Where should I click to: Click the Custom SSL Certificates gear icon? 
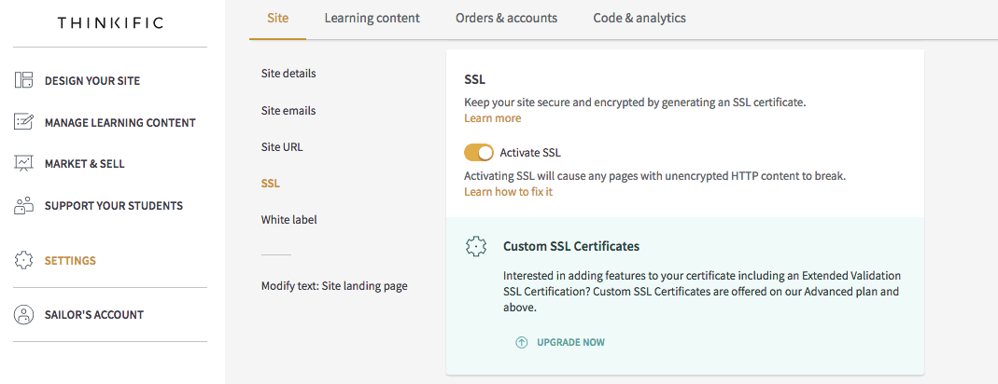coord(476,246)
